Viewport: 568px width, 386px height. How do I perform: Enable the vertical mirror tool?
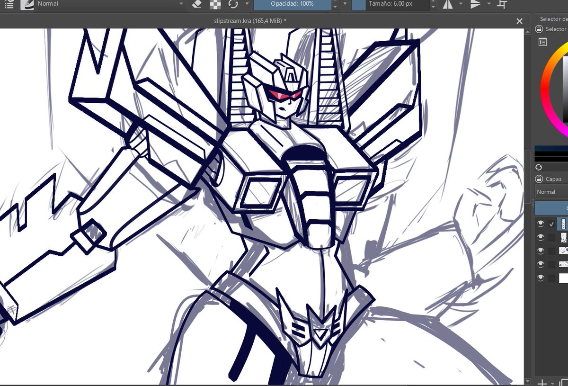(476, 4)
